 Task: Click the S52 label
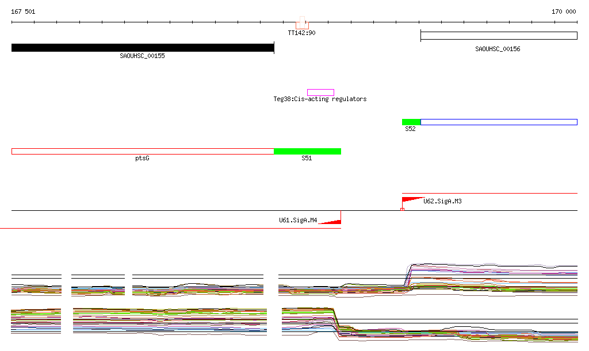tap(410, 129)
